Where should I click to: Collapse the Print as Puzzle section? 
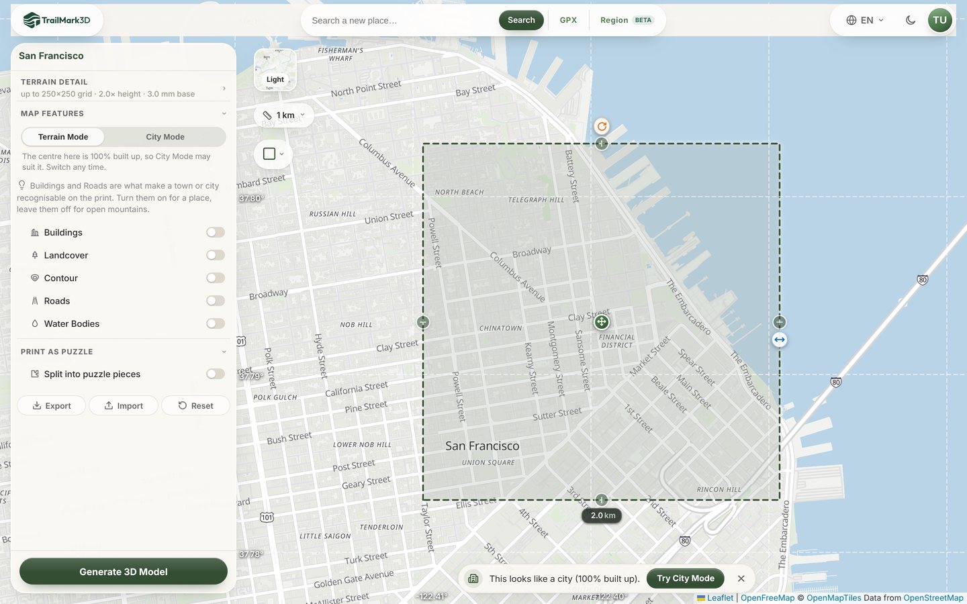click(124, 352)
